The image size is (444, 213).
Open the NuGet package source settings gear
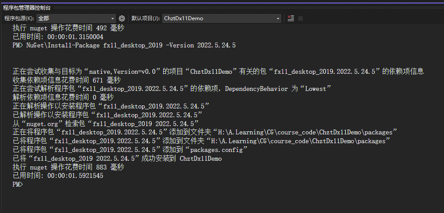pos(122,18)
